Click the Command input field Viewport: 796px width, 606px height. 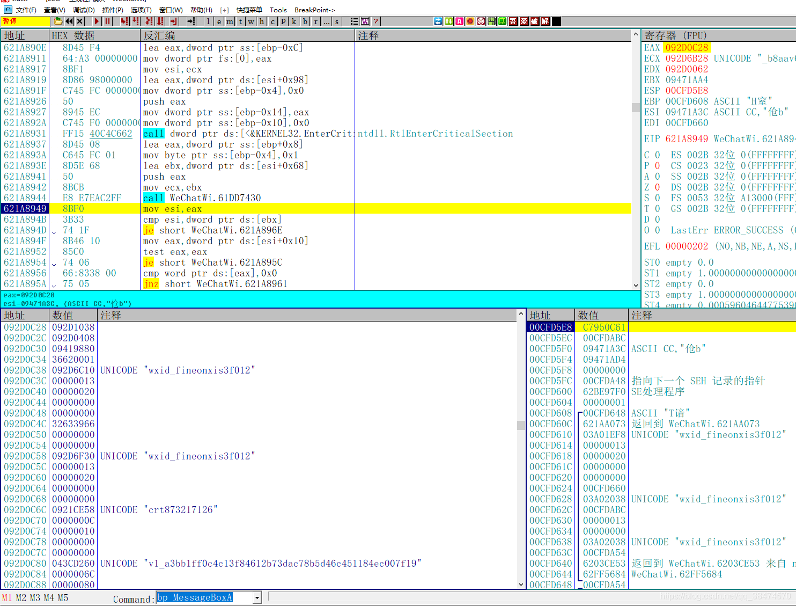205,597
